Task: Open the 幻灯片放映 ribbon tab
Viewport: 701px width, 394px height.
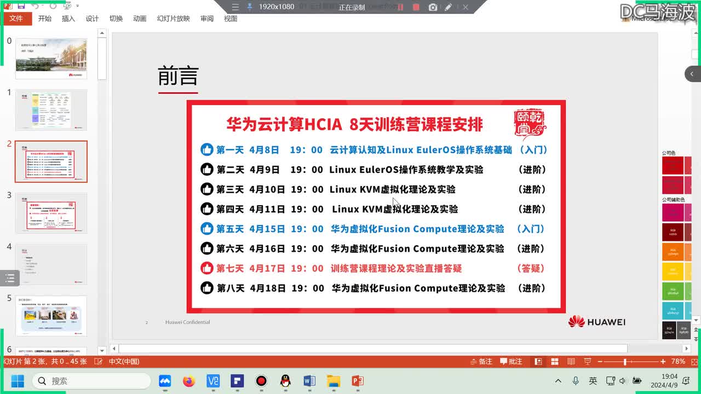Action: [x=173, y=19]
